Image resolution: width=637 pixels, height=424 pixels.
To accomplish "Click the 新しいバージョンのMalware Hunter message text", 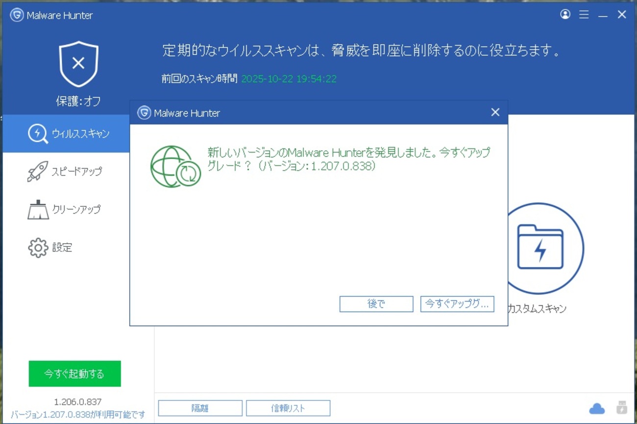I will point(349,159).
